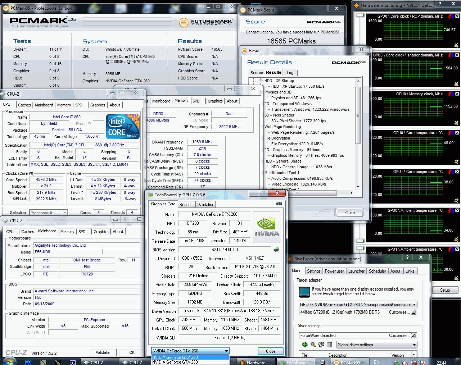This screenshot has height=365, width=461.
Task: Open the Scores tab in Result Details
Action: click(257, 73)
